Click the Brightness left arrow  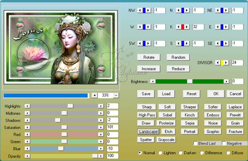click(153, 82)
